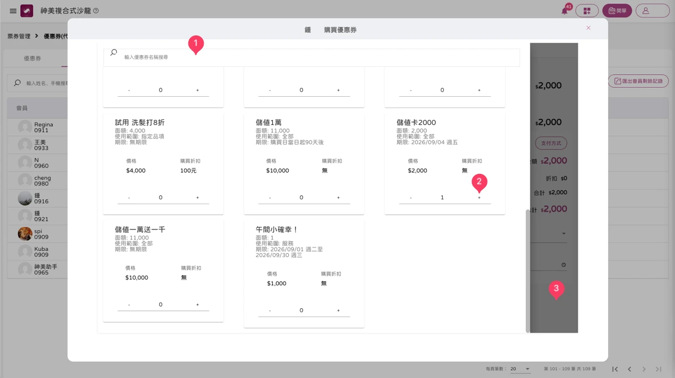Click the search magnifier in coupon search
This screenshot has width=675, height=378.
coord(114,53)
